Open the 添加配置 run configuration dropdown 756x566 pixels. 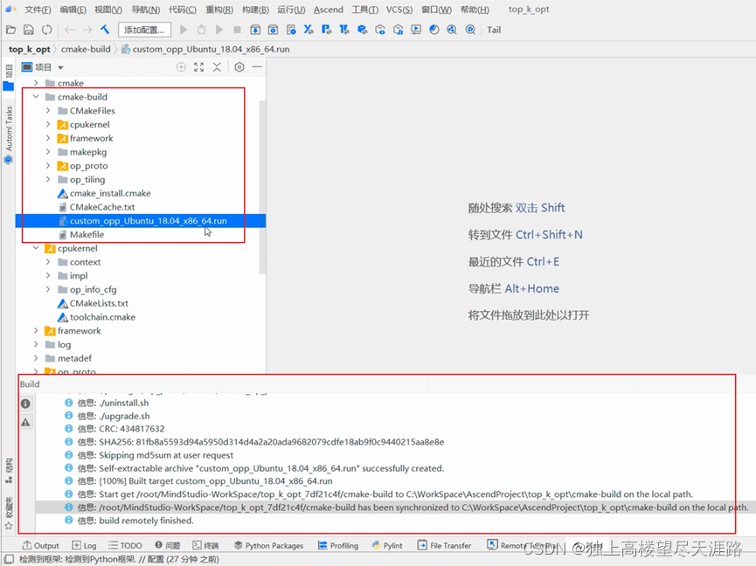coord(142,29)
